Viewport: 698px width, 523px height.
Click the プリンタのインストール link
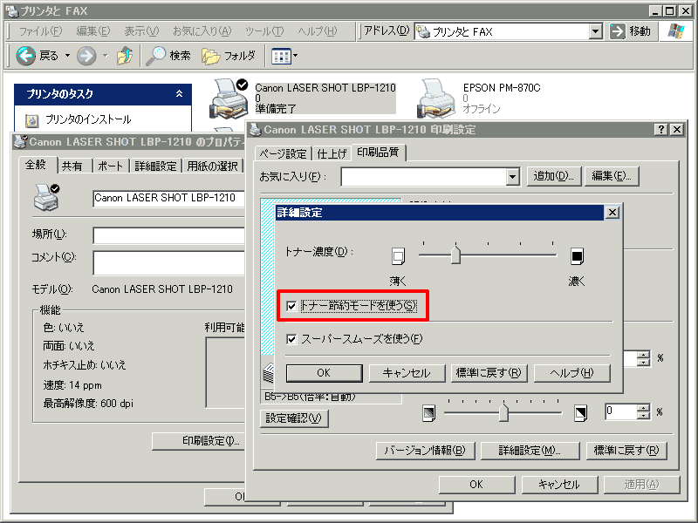point(88,119)
